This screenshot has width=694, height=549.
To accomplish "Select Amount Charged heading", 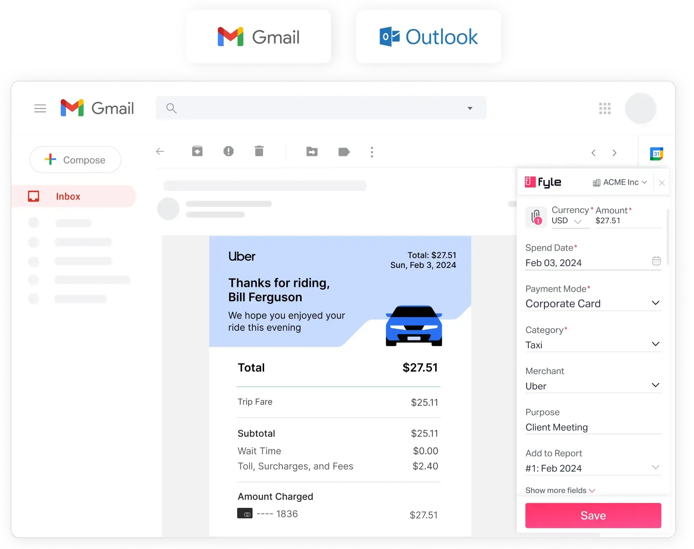I will coord(275,497).
